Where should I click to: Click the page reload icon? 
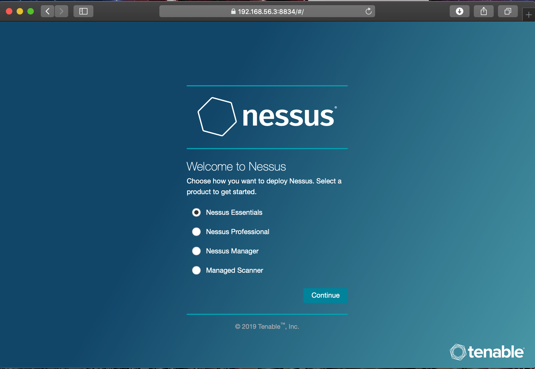(x=368, y=12)
